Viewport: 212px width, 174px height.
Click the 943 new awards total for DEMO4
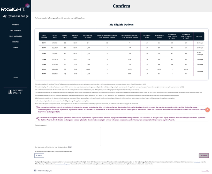coord(159,60)
